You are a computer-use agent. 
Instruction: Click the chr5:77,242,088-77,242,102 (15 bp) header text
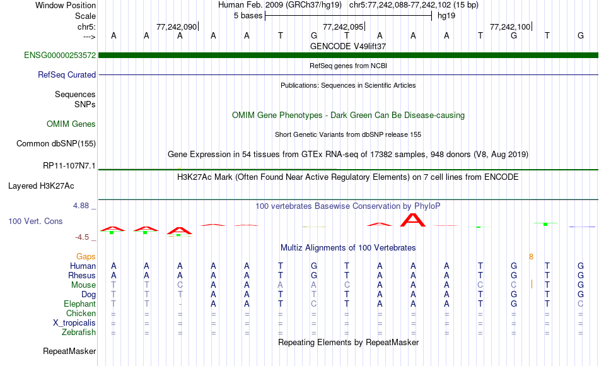tap(414, 5)
